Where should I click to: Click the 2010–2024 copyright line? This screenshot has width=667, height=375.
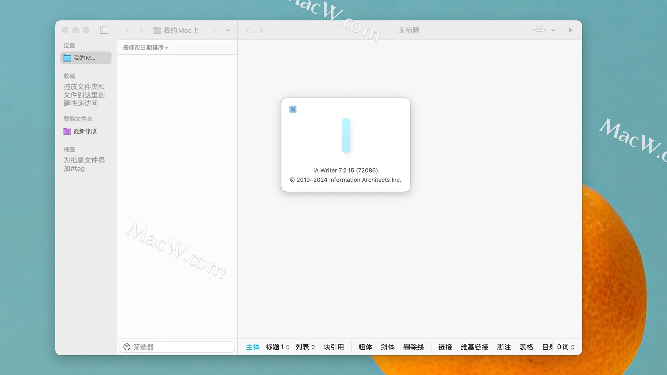click(346, 180)
